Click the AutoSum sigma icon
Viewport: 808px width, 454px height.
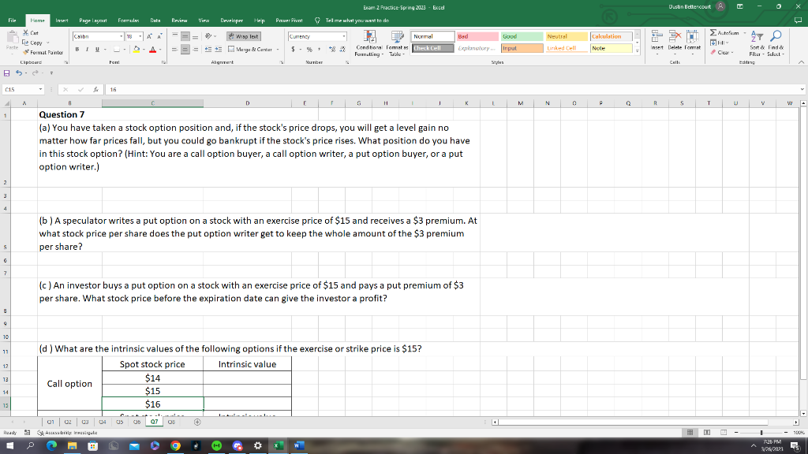point(713,33)
